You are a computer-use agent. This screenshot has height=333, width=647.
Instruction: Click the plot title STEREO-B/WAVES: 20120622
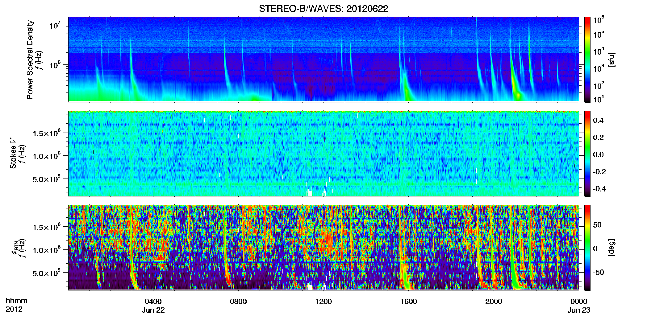[323, 9]
